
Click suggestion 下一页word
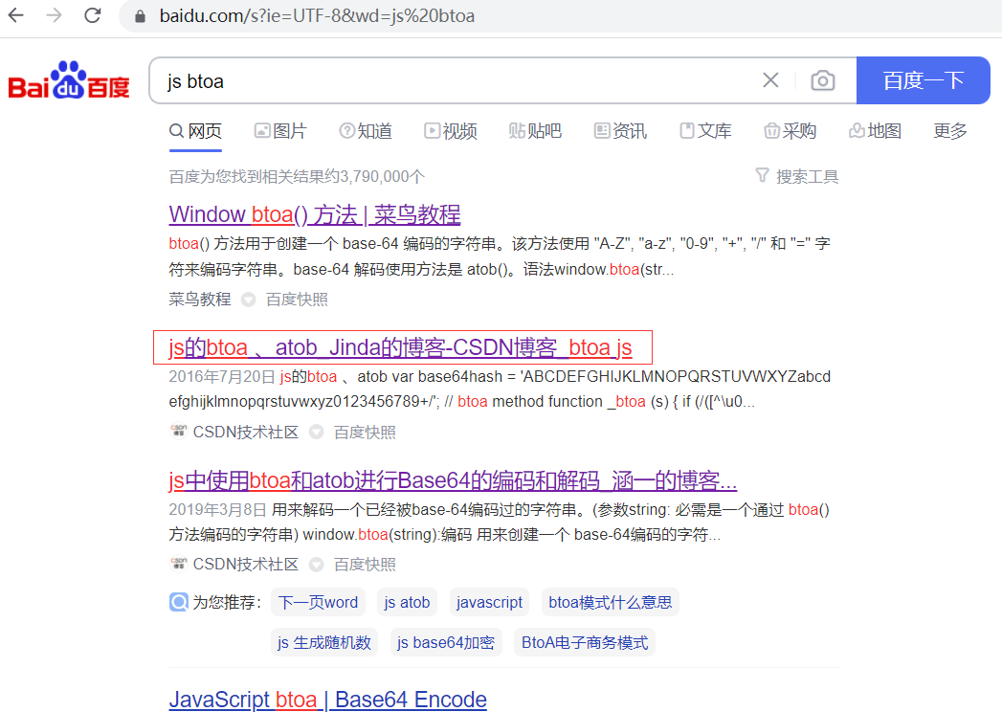pyautogui.click(x=319, y=602)
